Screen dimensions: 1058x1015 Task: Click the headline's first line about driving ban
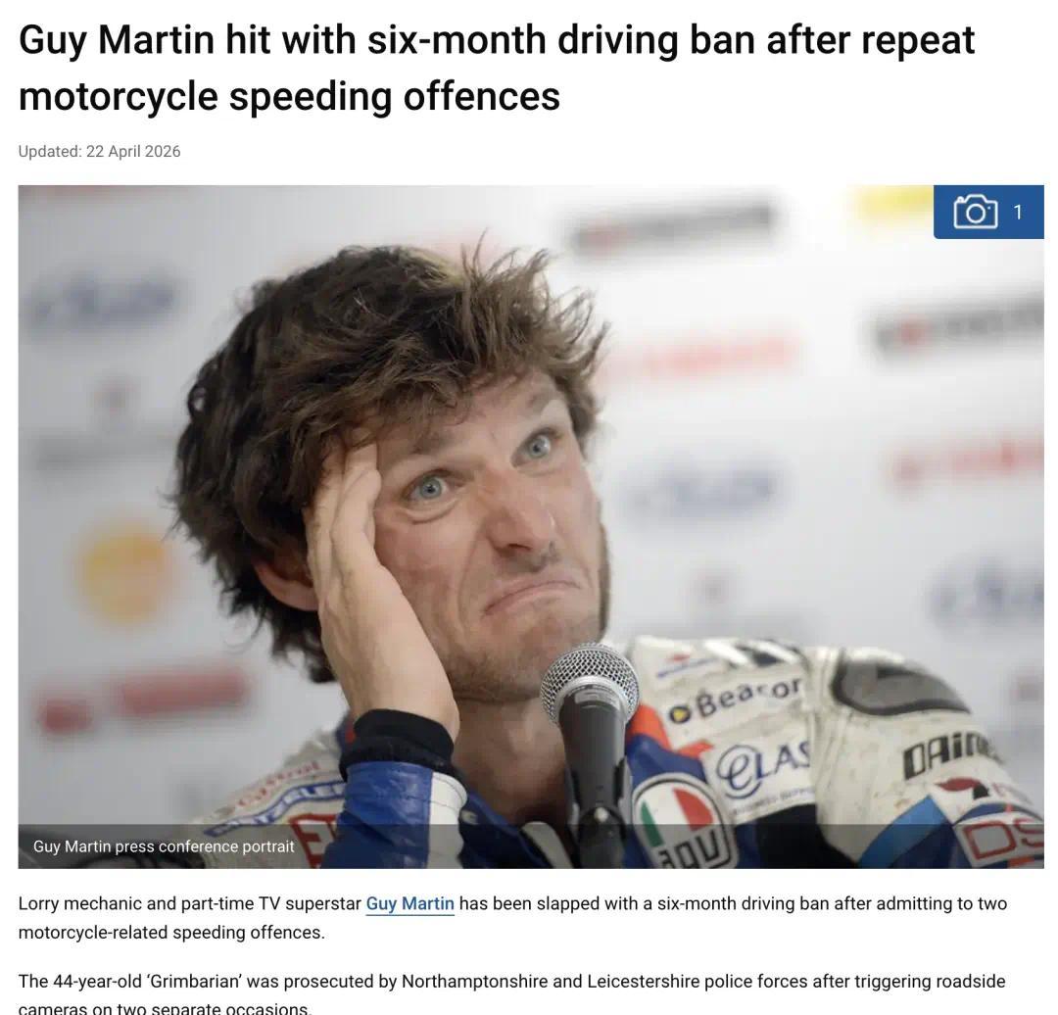click(x=497, y=40)
